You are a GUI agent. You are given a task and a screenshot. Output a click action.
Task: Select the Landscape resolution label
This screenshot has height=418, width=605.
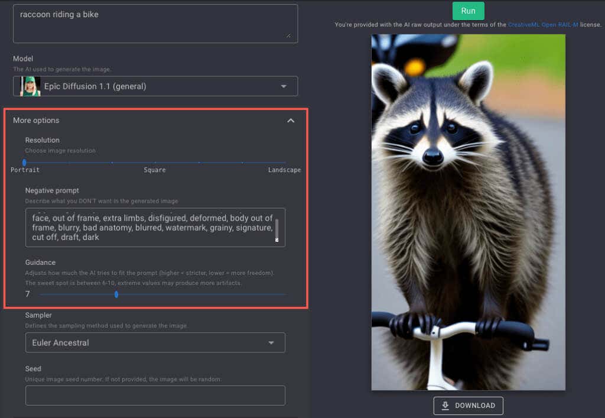(284, 170)
